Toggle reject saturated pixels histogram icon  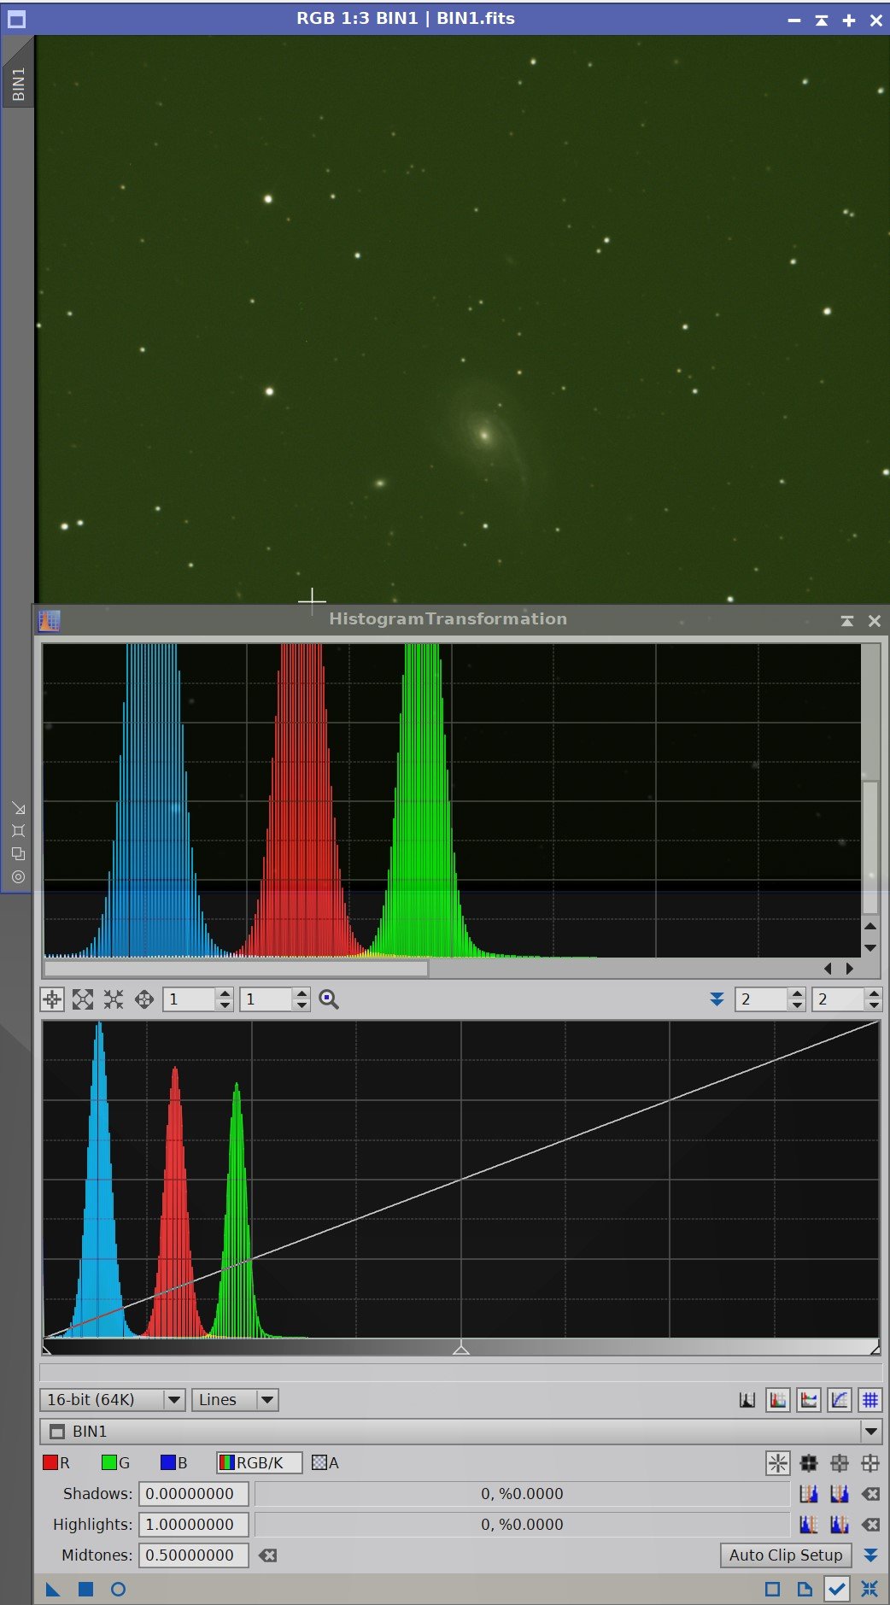click(x=747, y=1400)
